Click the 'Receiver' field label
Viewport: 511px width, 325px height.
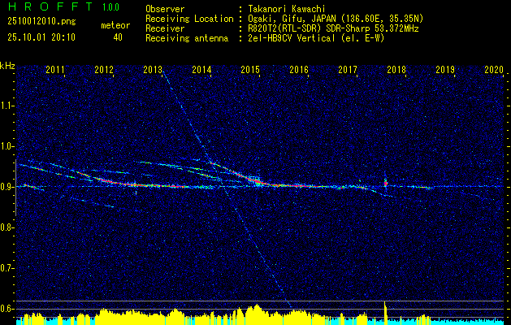point(165,28)
